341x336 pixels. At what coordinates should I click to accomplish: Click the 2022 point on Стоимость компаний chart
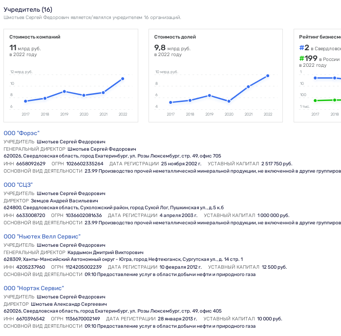click(x=123, y=79)
